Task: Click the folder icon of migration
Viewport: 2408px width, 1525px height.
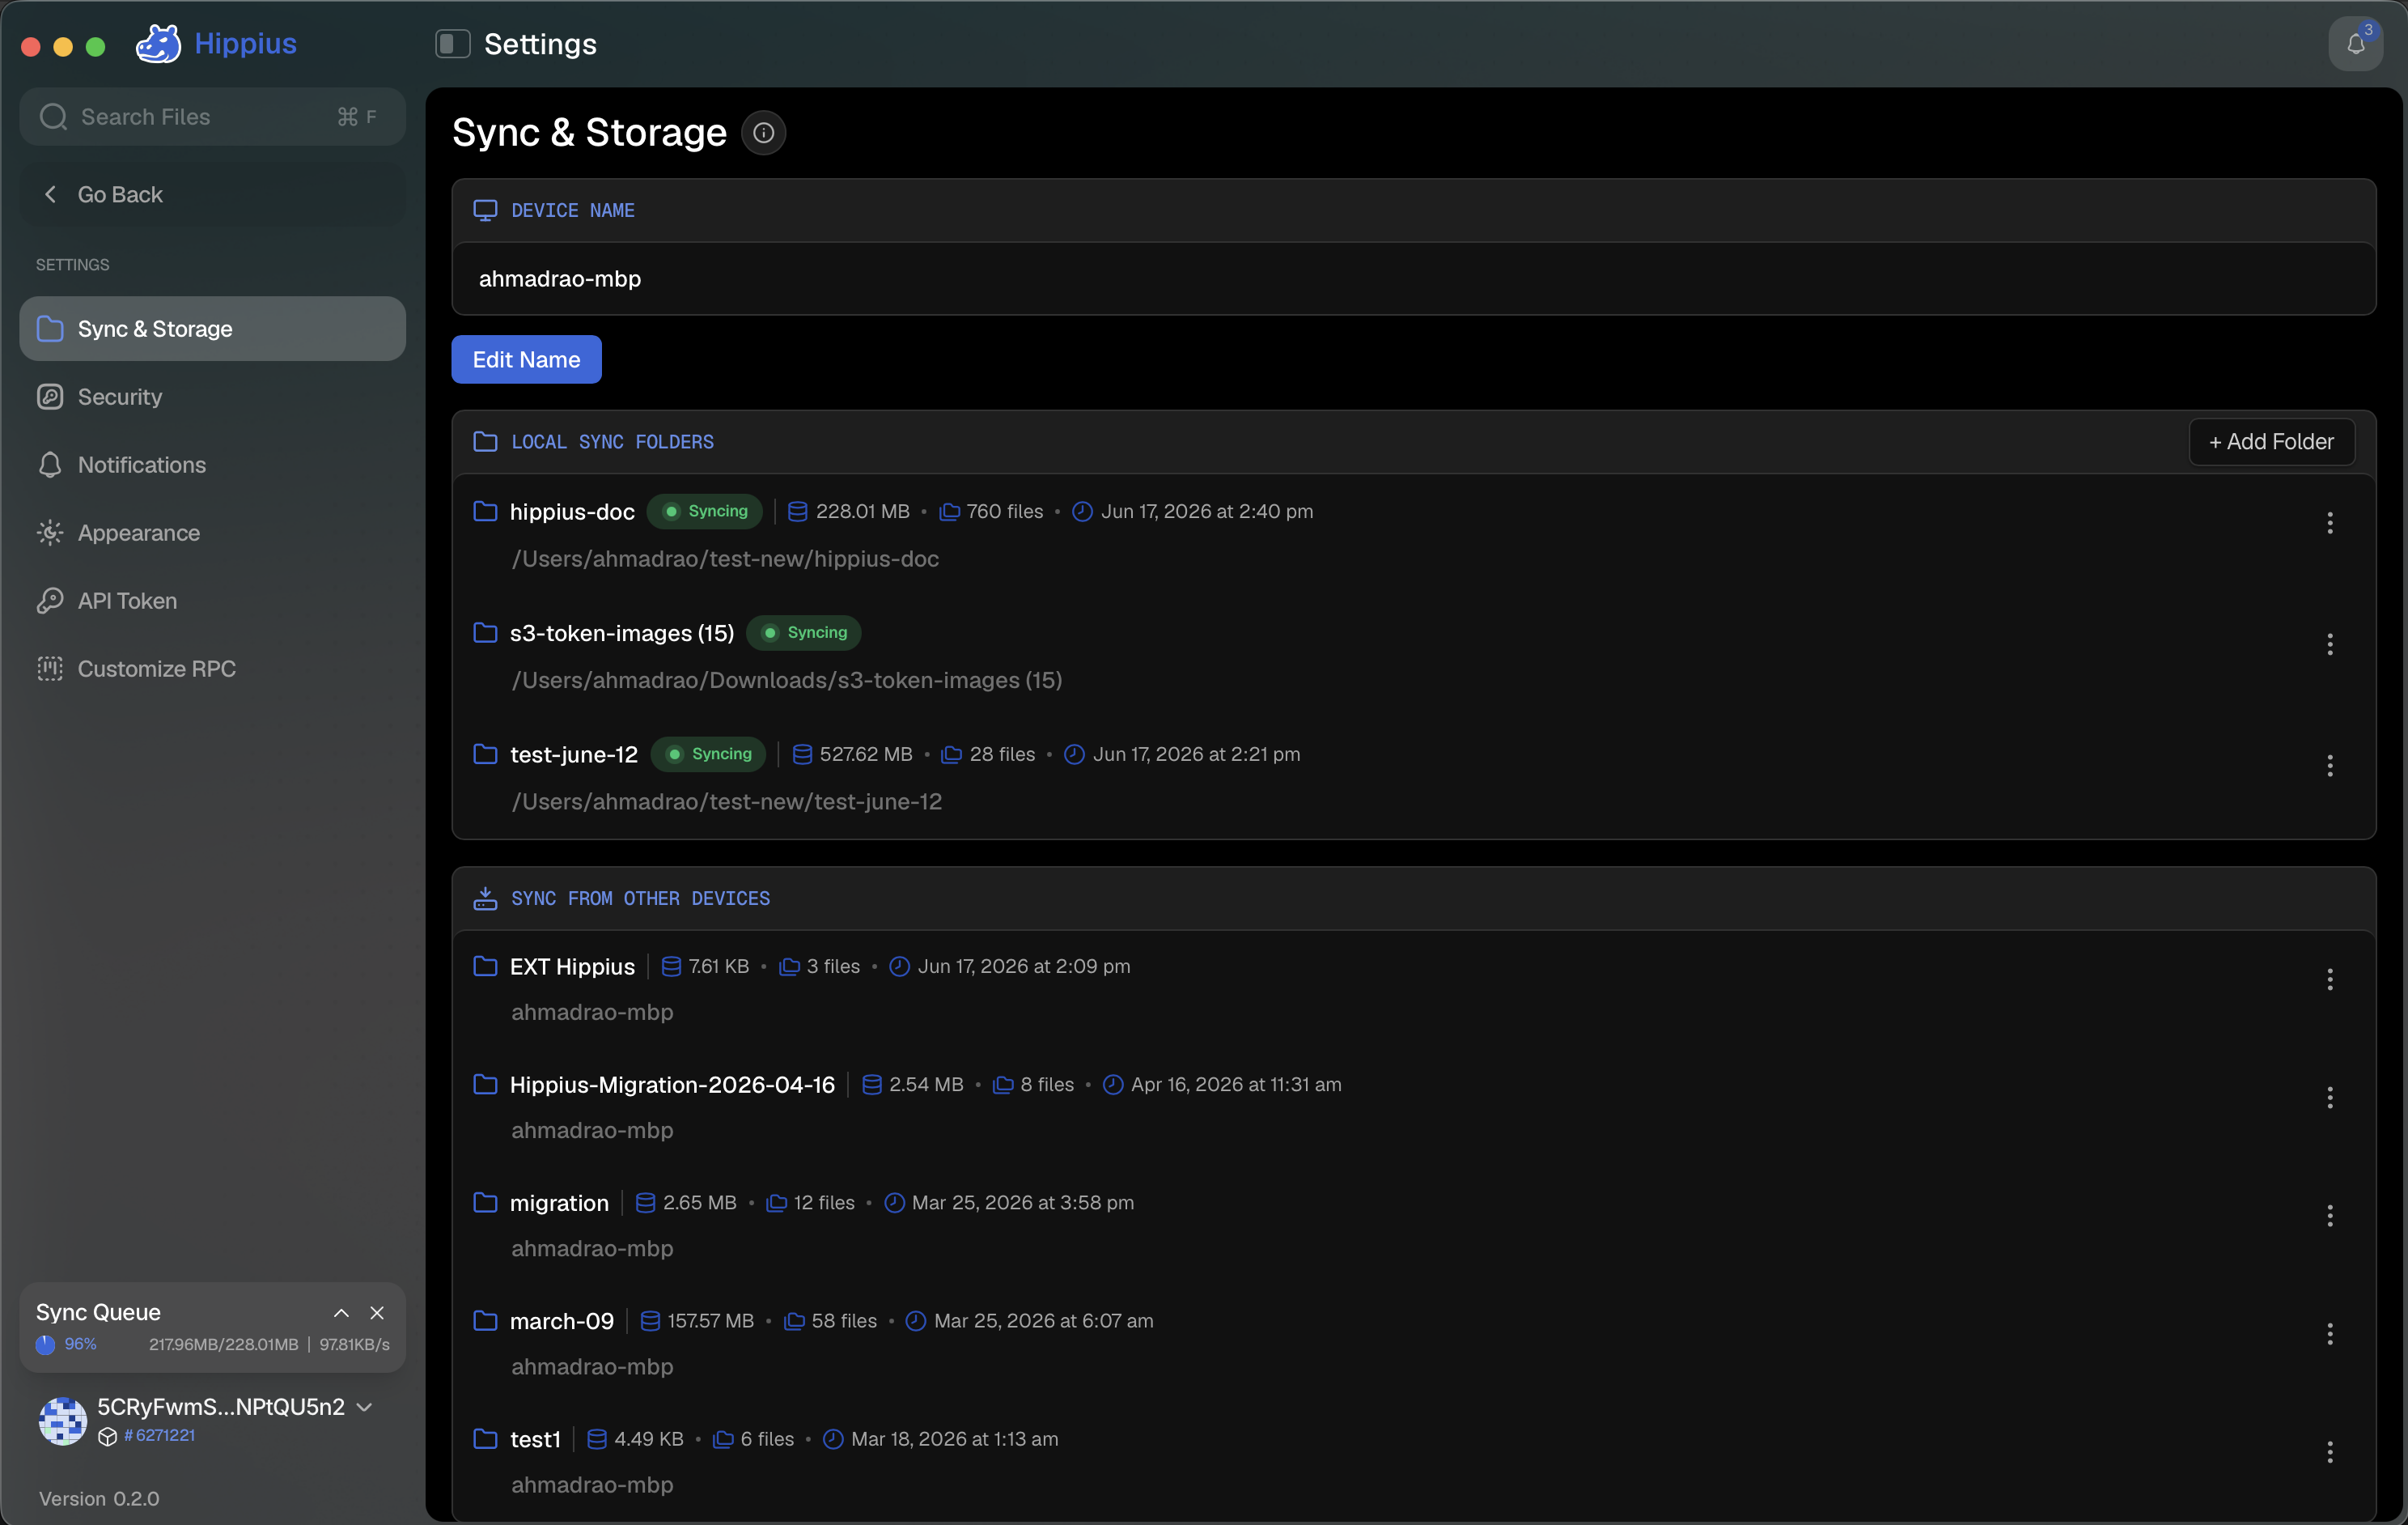Action: (485, 1202)
